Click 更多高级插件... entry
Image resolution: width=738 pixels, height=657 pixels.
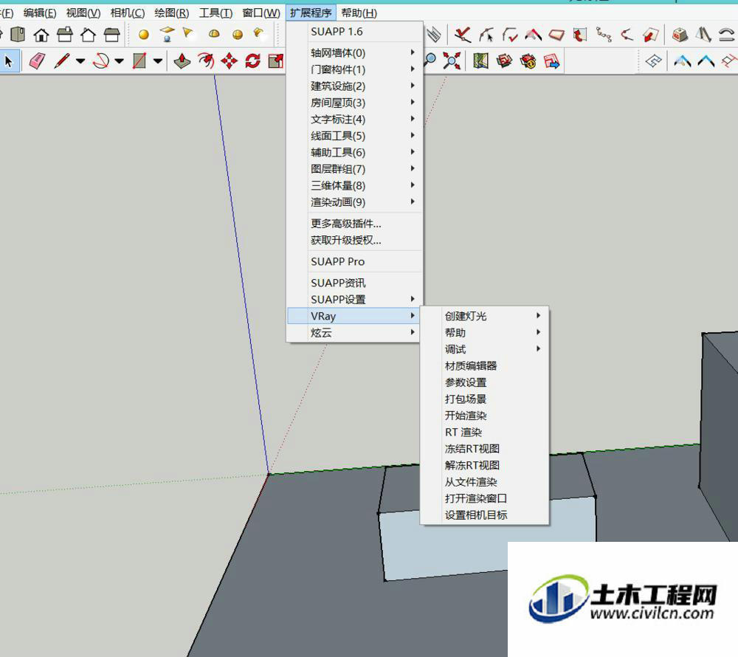click(x=354, y=224)
